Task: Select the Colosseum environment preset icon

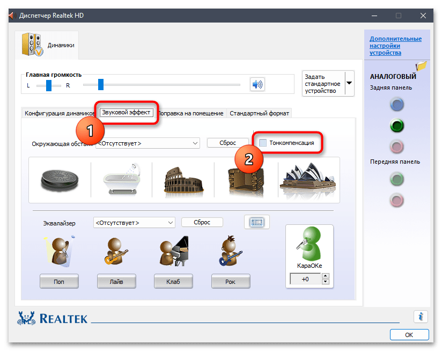Action: tap(183, 181)
